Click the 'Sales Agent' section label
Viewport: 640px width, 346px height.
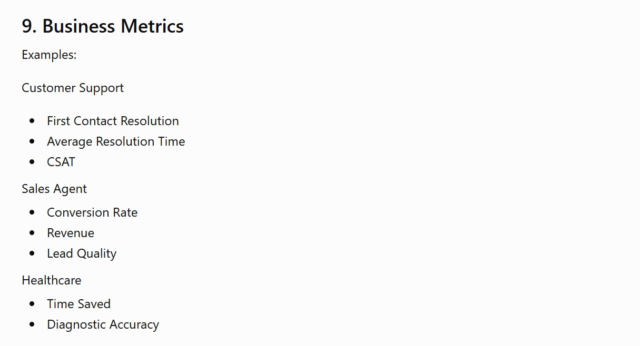coord(54,189)
